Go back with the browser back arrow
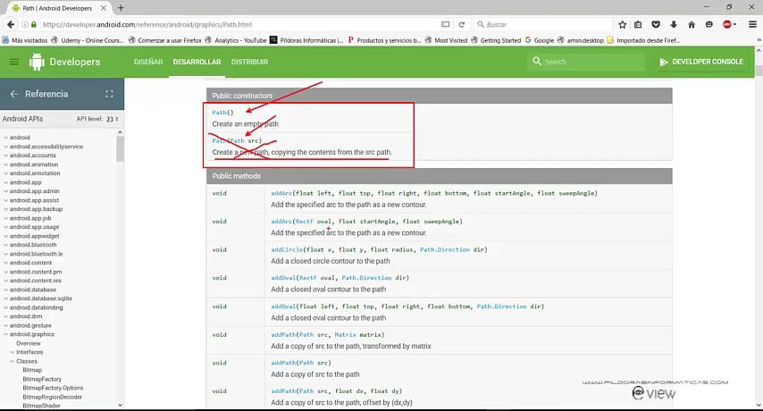763x411 pixels. 10,24
